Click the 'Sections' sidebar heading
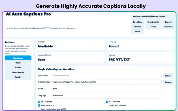This screenshot has height=111, width=178. pos(10,42)
